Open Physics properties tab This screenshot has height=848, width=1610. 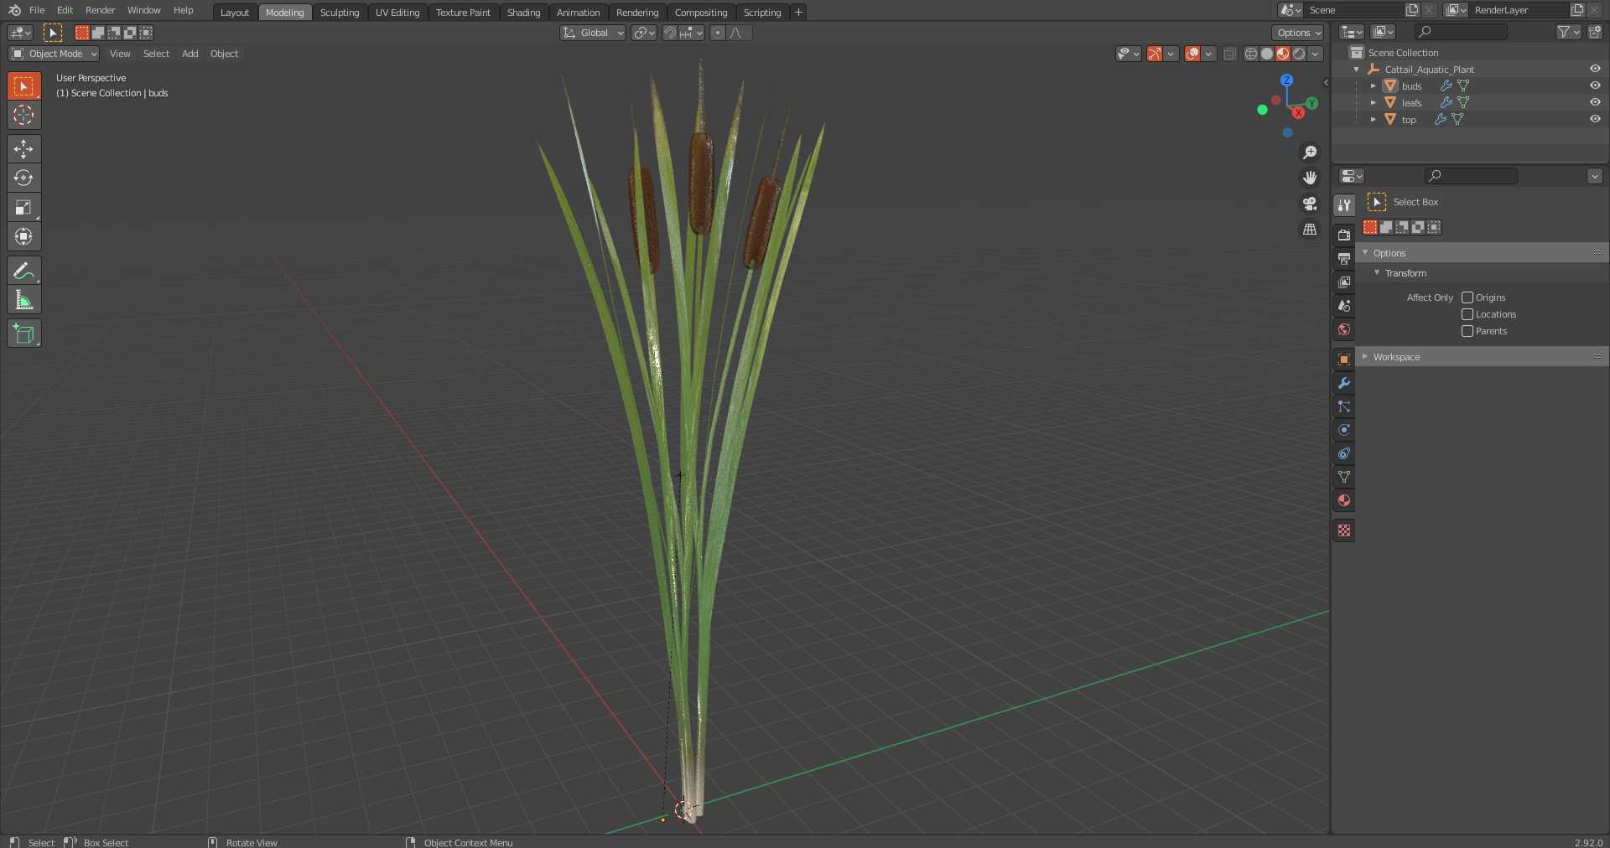(x=1344, y=430)
